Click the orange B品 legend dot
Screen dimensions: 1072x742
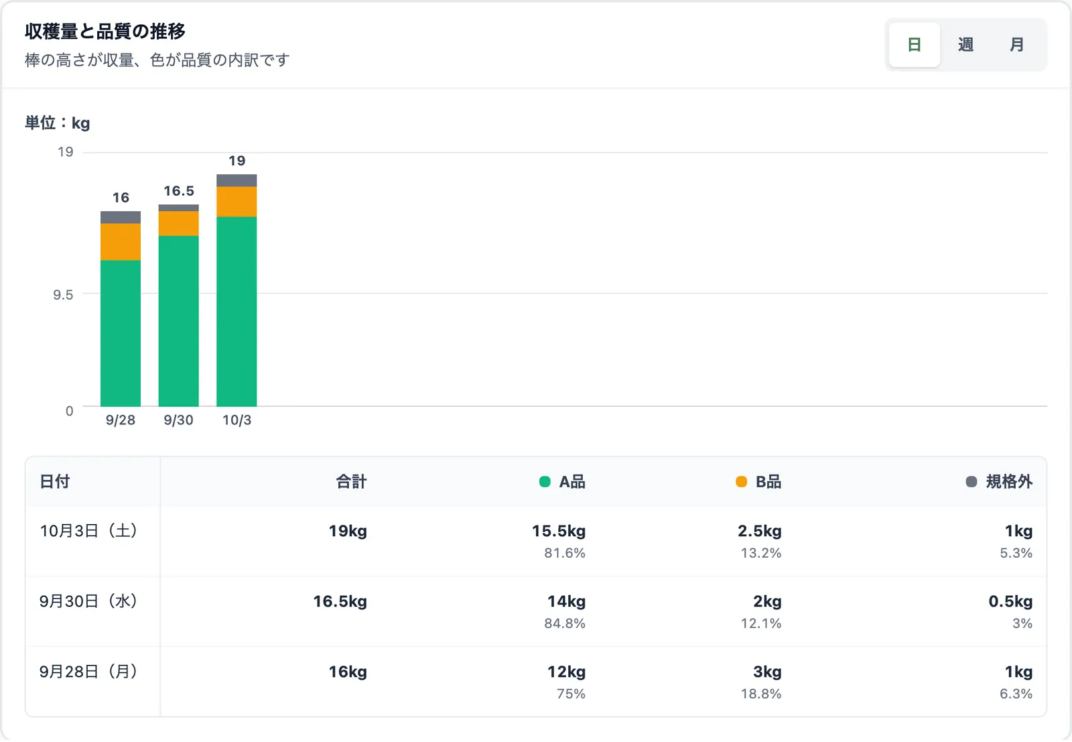point(741,482)
